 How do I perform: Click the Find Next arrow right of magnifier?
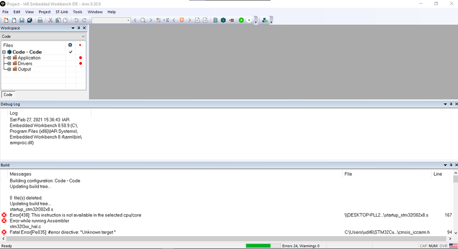(x=151, y=20)
